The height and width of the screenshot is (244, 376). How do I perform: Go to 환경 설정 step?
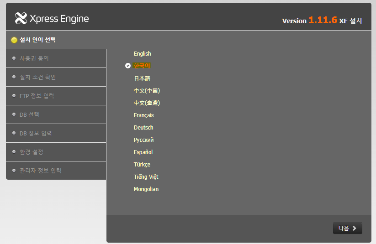(x=56, y=152)
